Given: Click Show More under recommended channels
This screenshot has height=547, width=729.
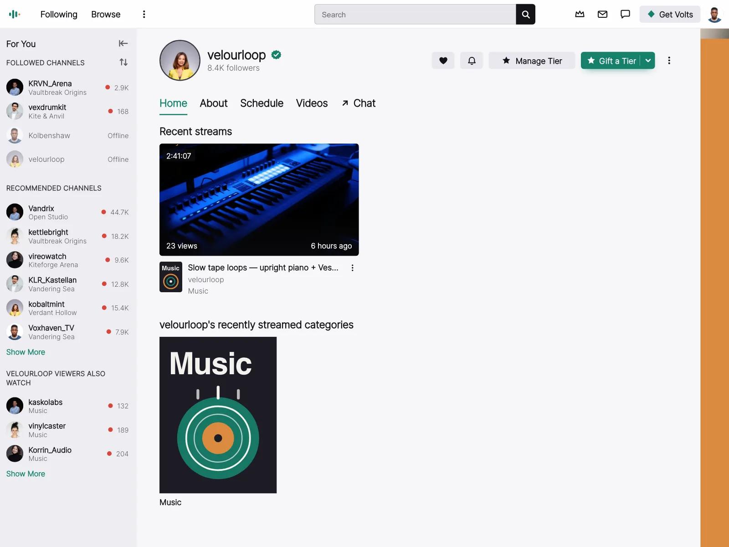Looking at the screenshot, I should point(26,352).
